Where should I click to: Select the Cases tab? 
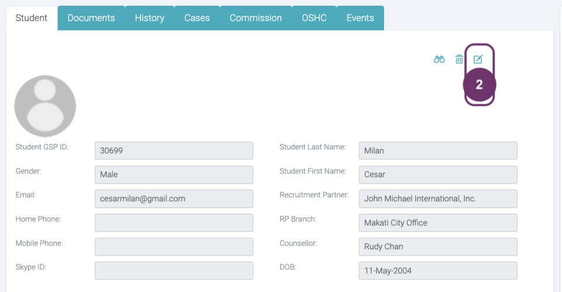pyautogui.click(x=197, y=18)
